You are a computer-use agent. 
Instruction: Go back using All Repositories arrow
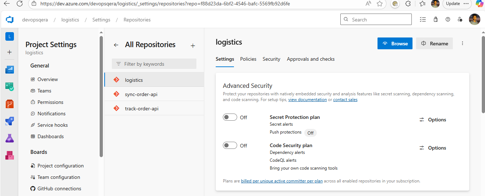pos(116,45)
